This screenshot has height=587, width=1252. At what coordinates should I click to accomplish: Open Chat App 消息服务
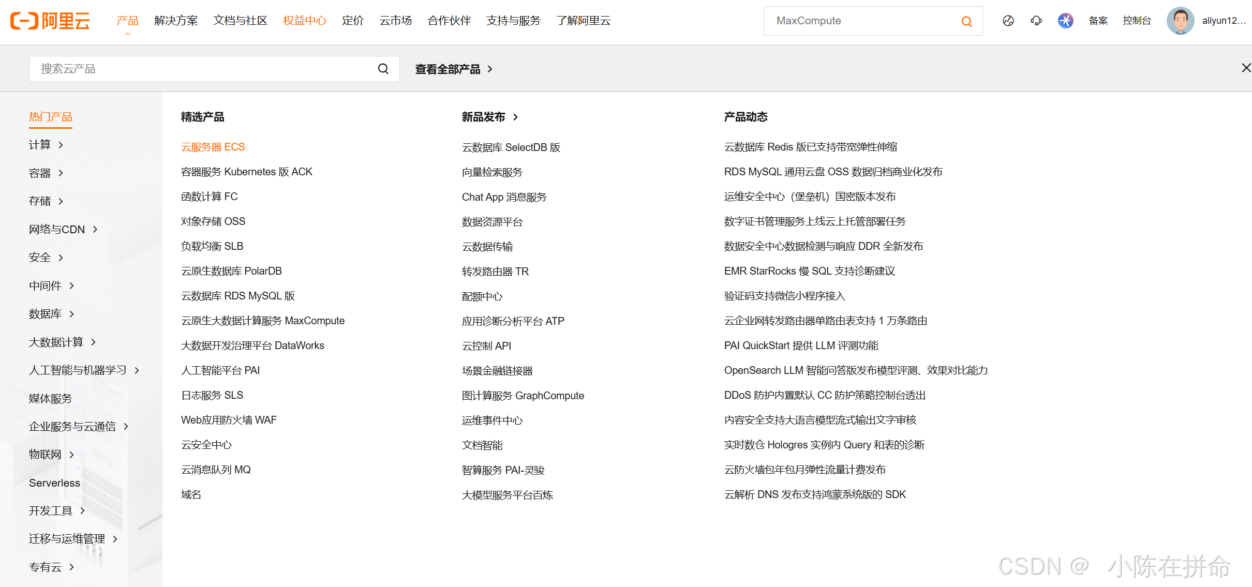504,197
